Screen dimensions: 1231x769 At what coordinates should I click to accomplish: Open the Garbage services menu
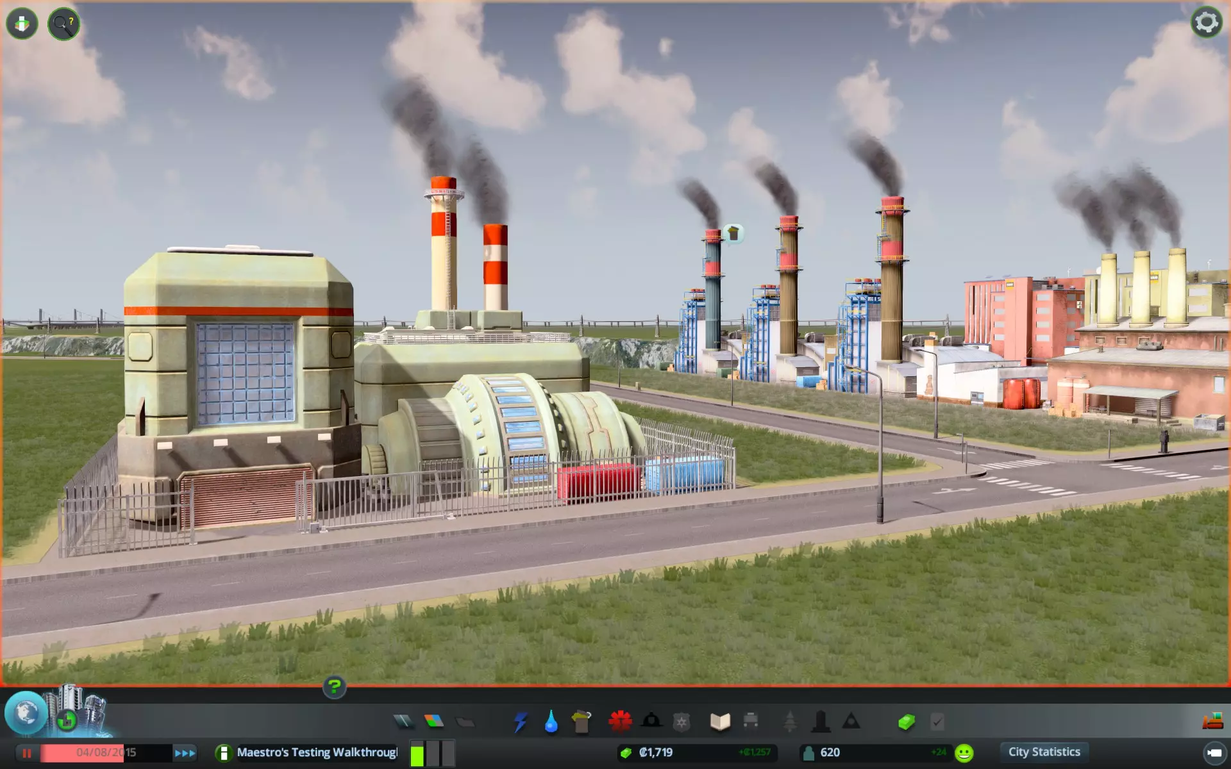[582, 722]
